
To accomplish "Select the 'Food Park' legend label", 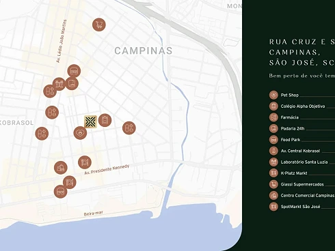I will 291,140.
